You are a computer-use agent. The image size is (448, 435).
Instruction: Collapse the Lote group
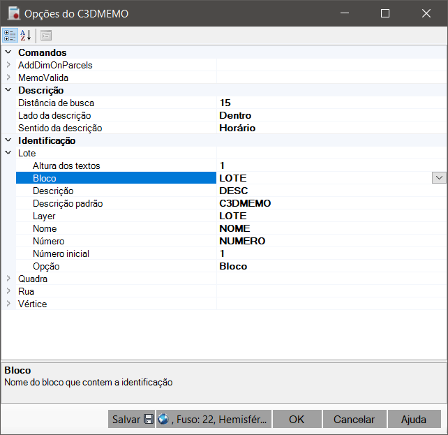8,153
